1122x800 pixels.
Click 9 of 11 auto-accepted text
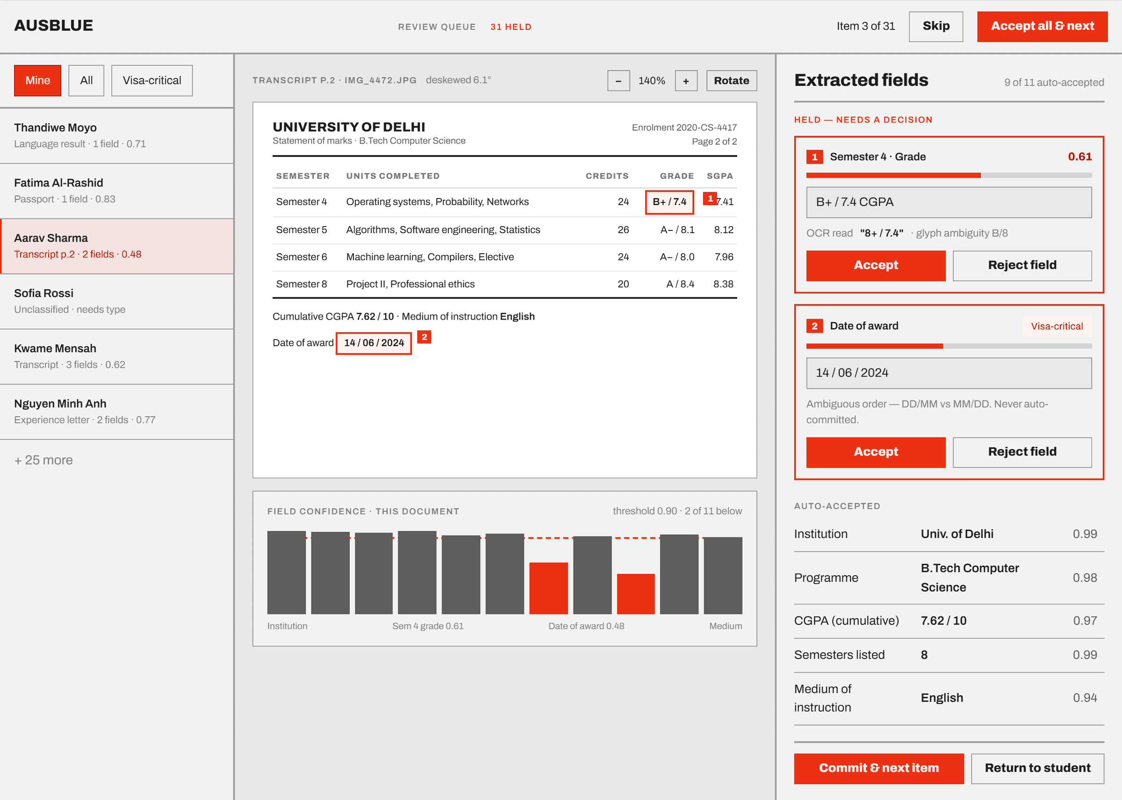(x=1054, y=83)
